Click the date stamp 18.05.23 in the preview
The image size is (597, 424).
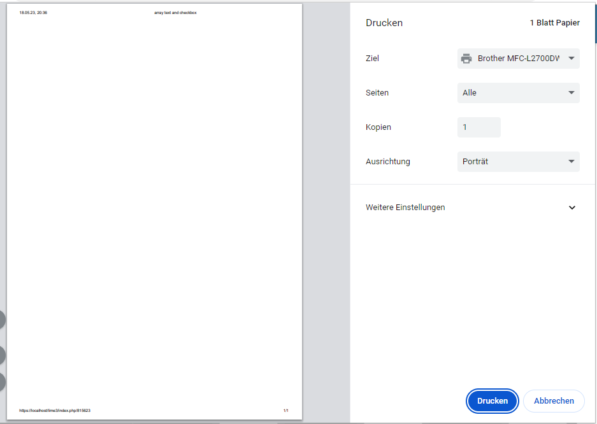pyautogui.click(x=33, y=13)
